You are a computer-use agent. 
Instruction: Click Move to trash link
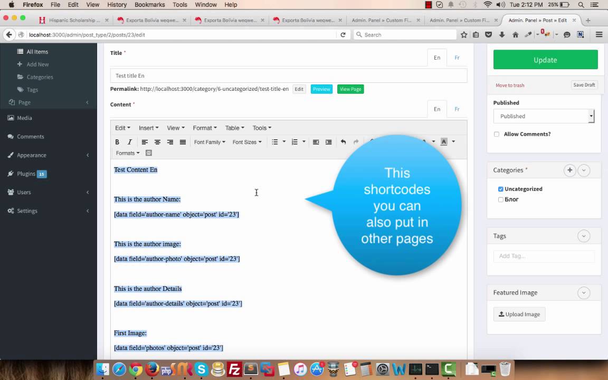(x=509, y=85)
